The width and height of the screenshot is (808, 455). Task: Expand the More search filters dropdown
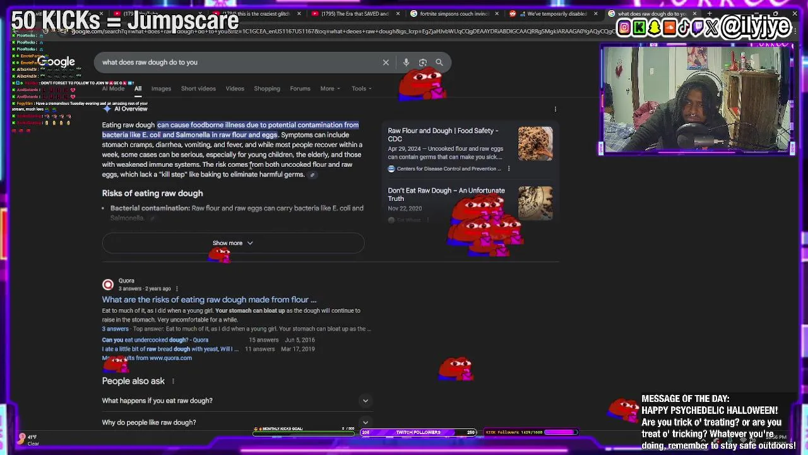click(330, 88)
